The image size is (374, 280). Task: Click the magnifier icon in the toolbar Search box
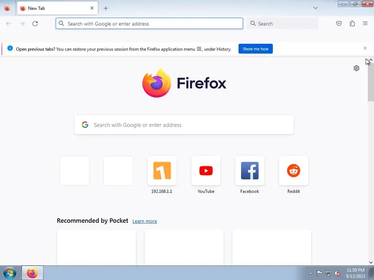pos(253,23)
